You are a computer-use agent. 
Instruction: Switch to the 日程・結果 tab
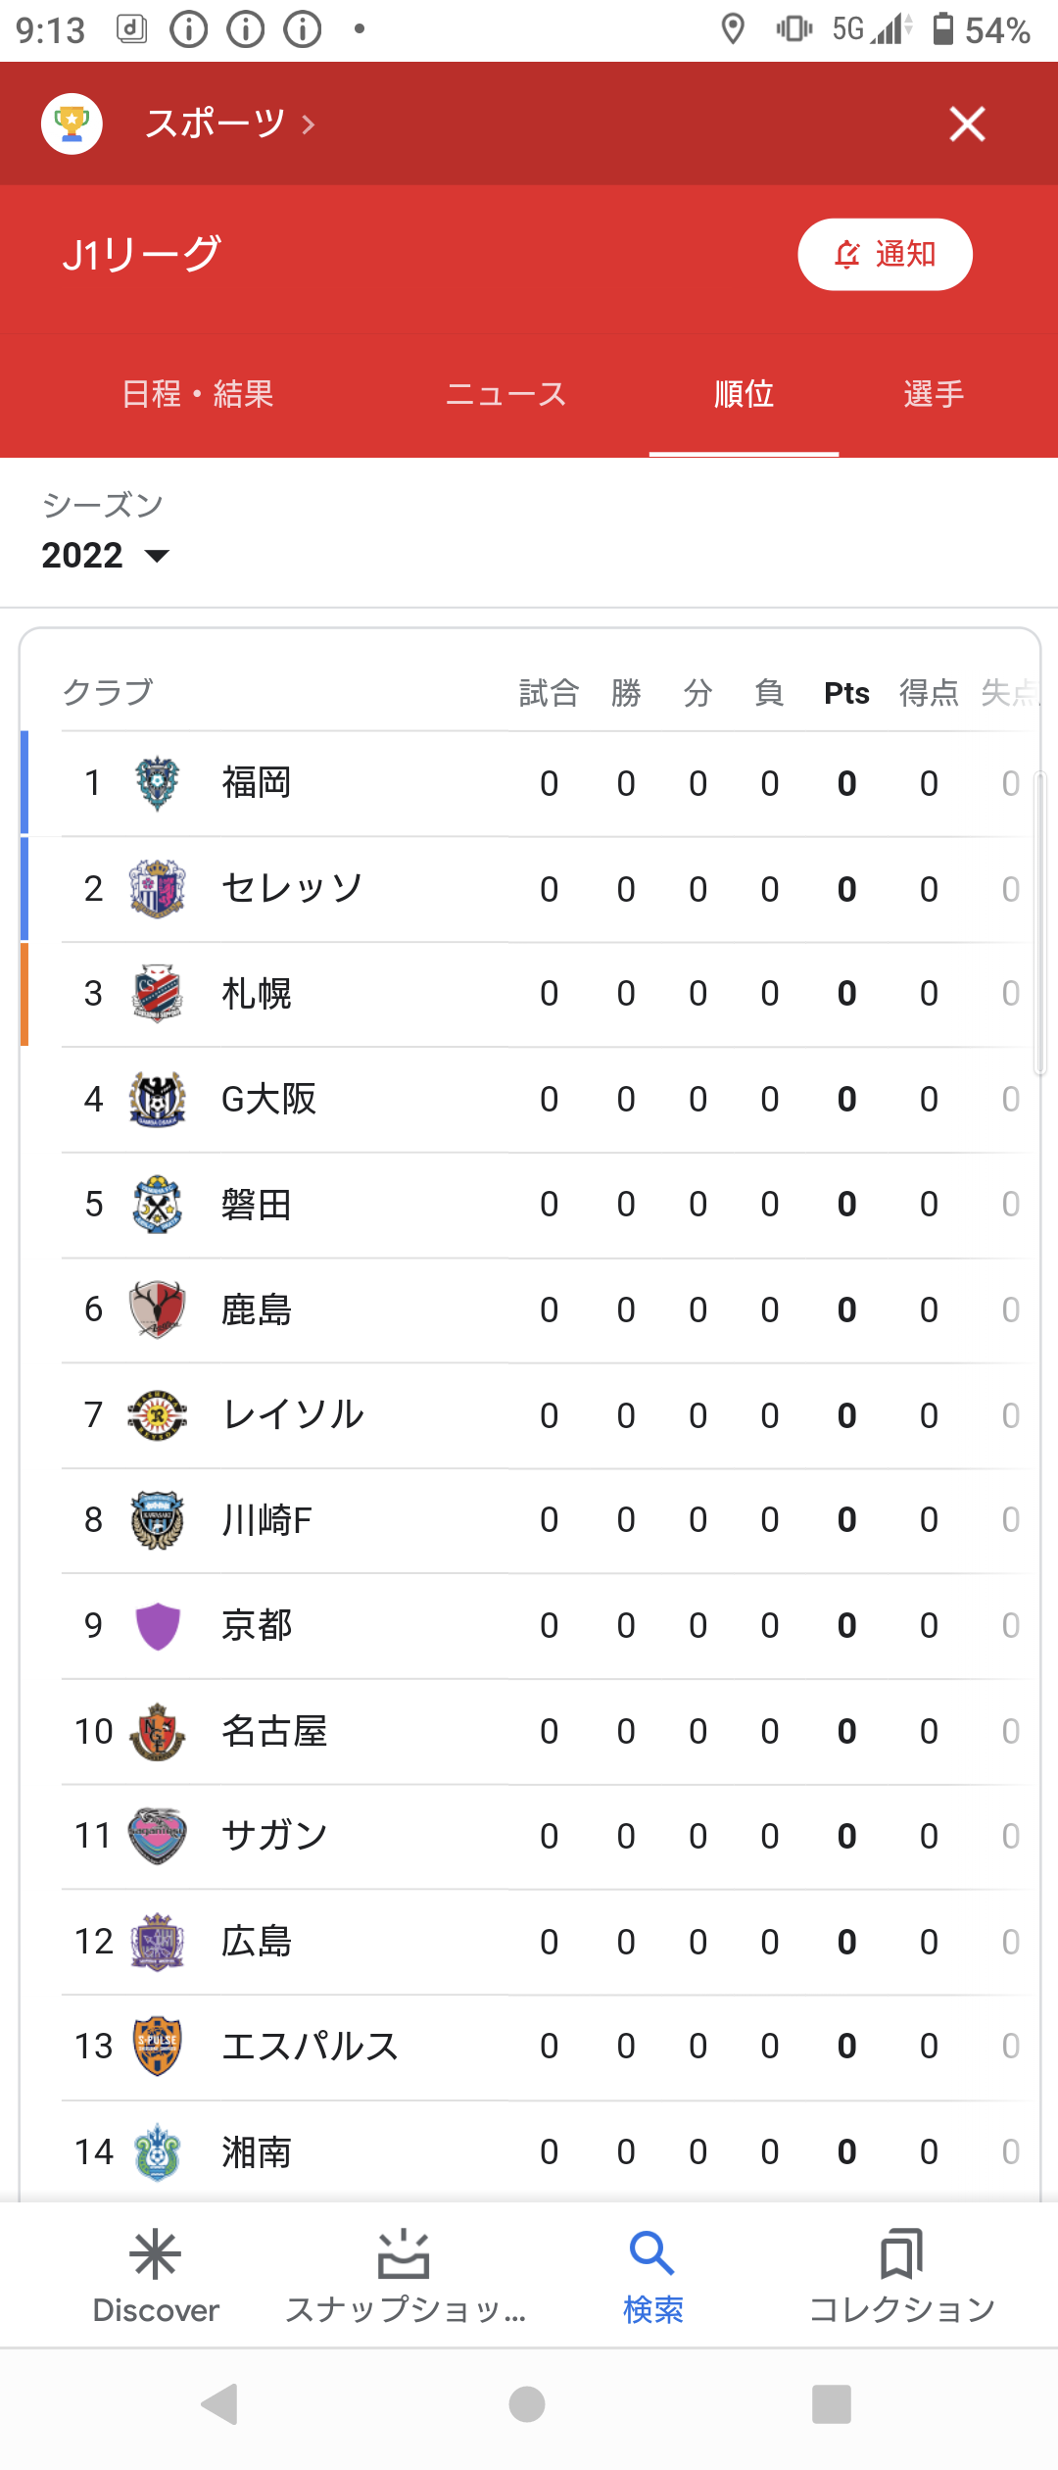[x=198, y=394]
